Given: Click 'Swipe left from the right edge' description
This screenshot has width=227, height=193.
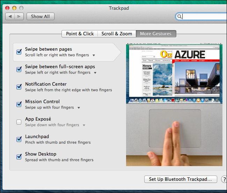Looking at the screenshot, I should pyautogui.click(x=68, y=90).
